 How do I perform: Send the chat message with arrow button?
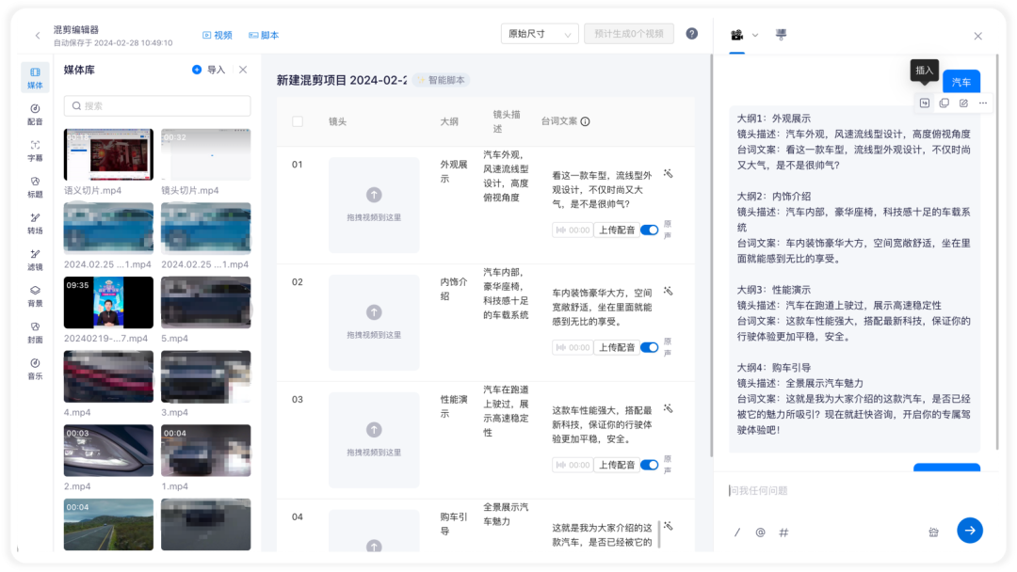tap(970, 531)
